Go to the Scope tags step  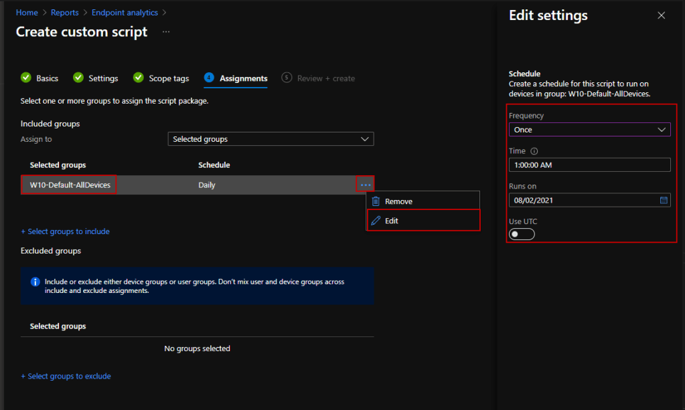161,78
